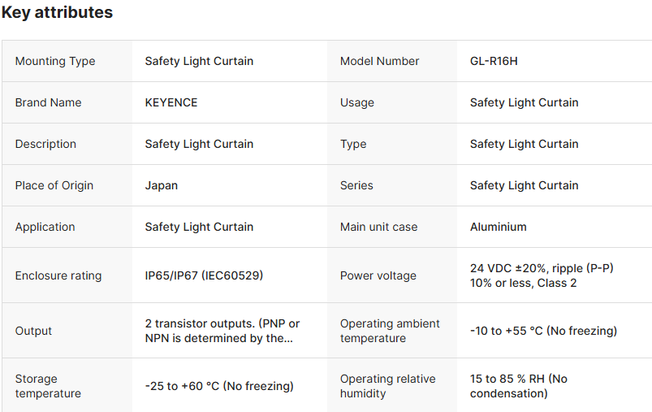Click the GL-R16H model number value
The width and height of the screenshot is (652, 412).
pos(494,61)
